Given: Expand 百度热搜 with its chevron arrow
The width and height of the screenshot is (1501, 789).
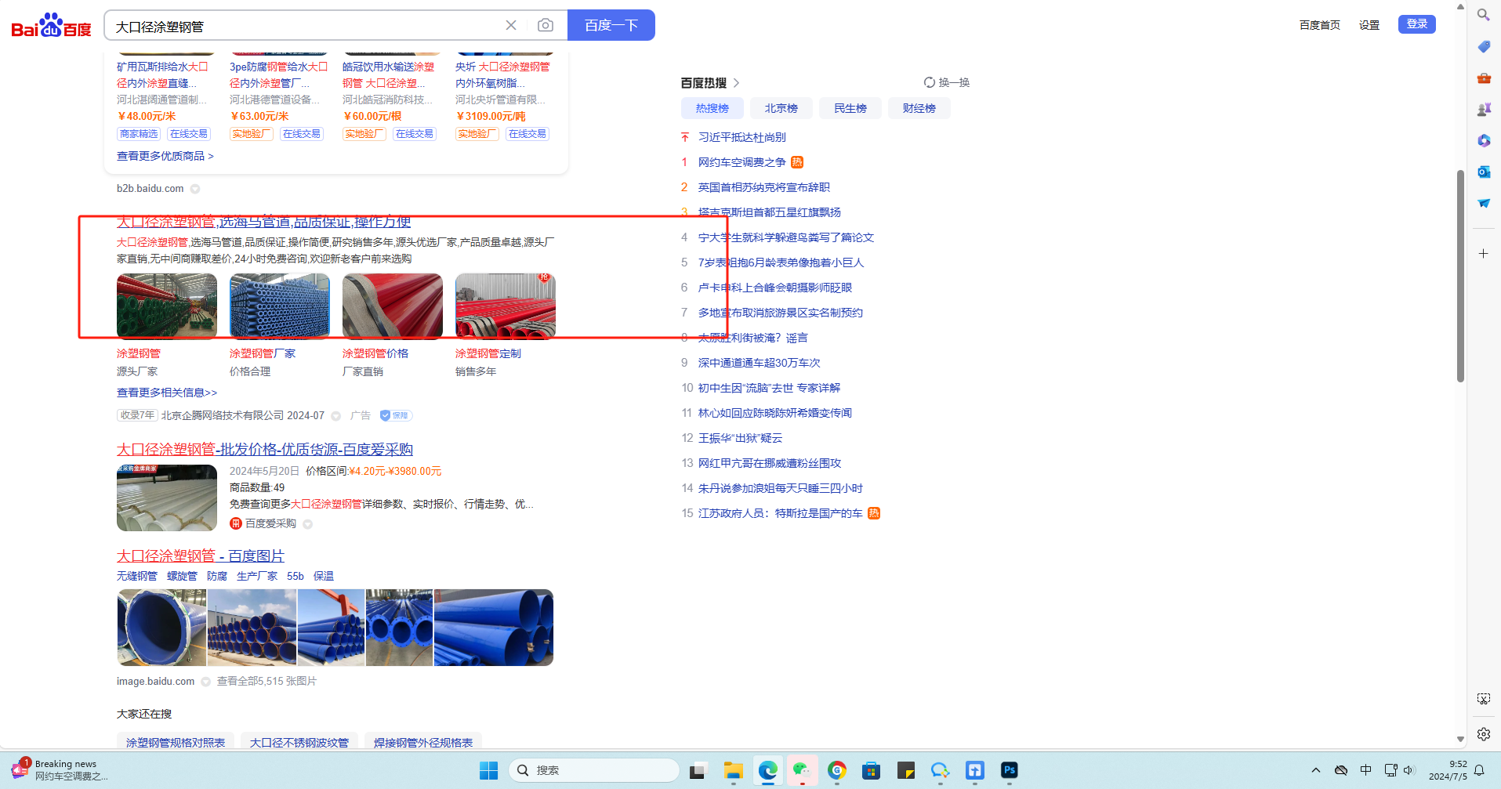Looking at the screenshot, I should click(x=736, y=83).
